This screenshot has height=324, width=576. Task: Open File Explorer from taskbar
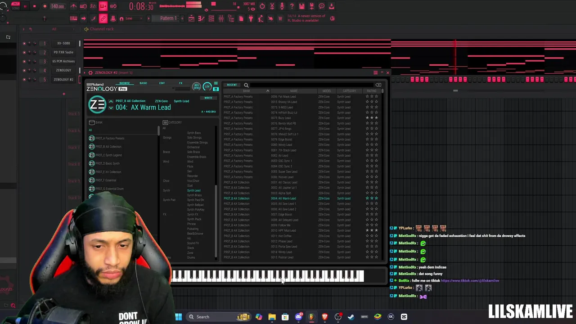tap(272, 317)
